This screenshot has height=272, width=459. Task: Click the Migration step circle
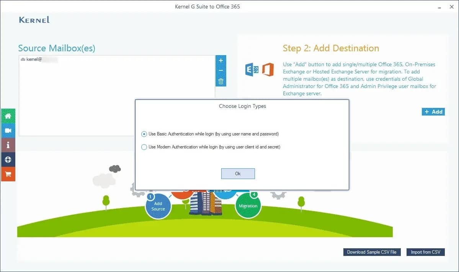(248, 205)
